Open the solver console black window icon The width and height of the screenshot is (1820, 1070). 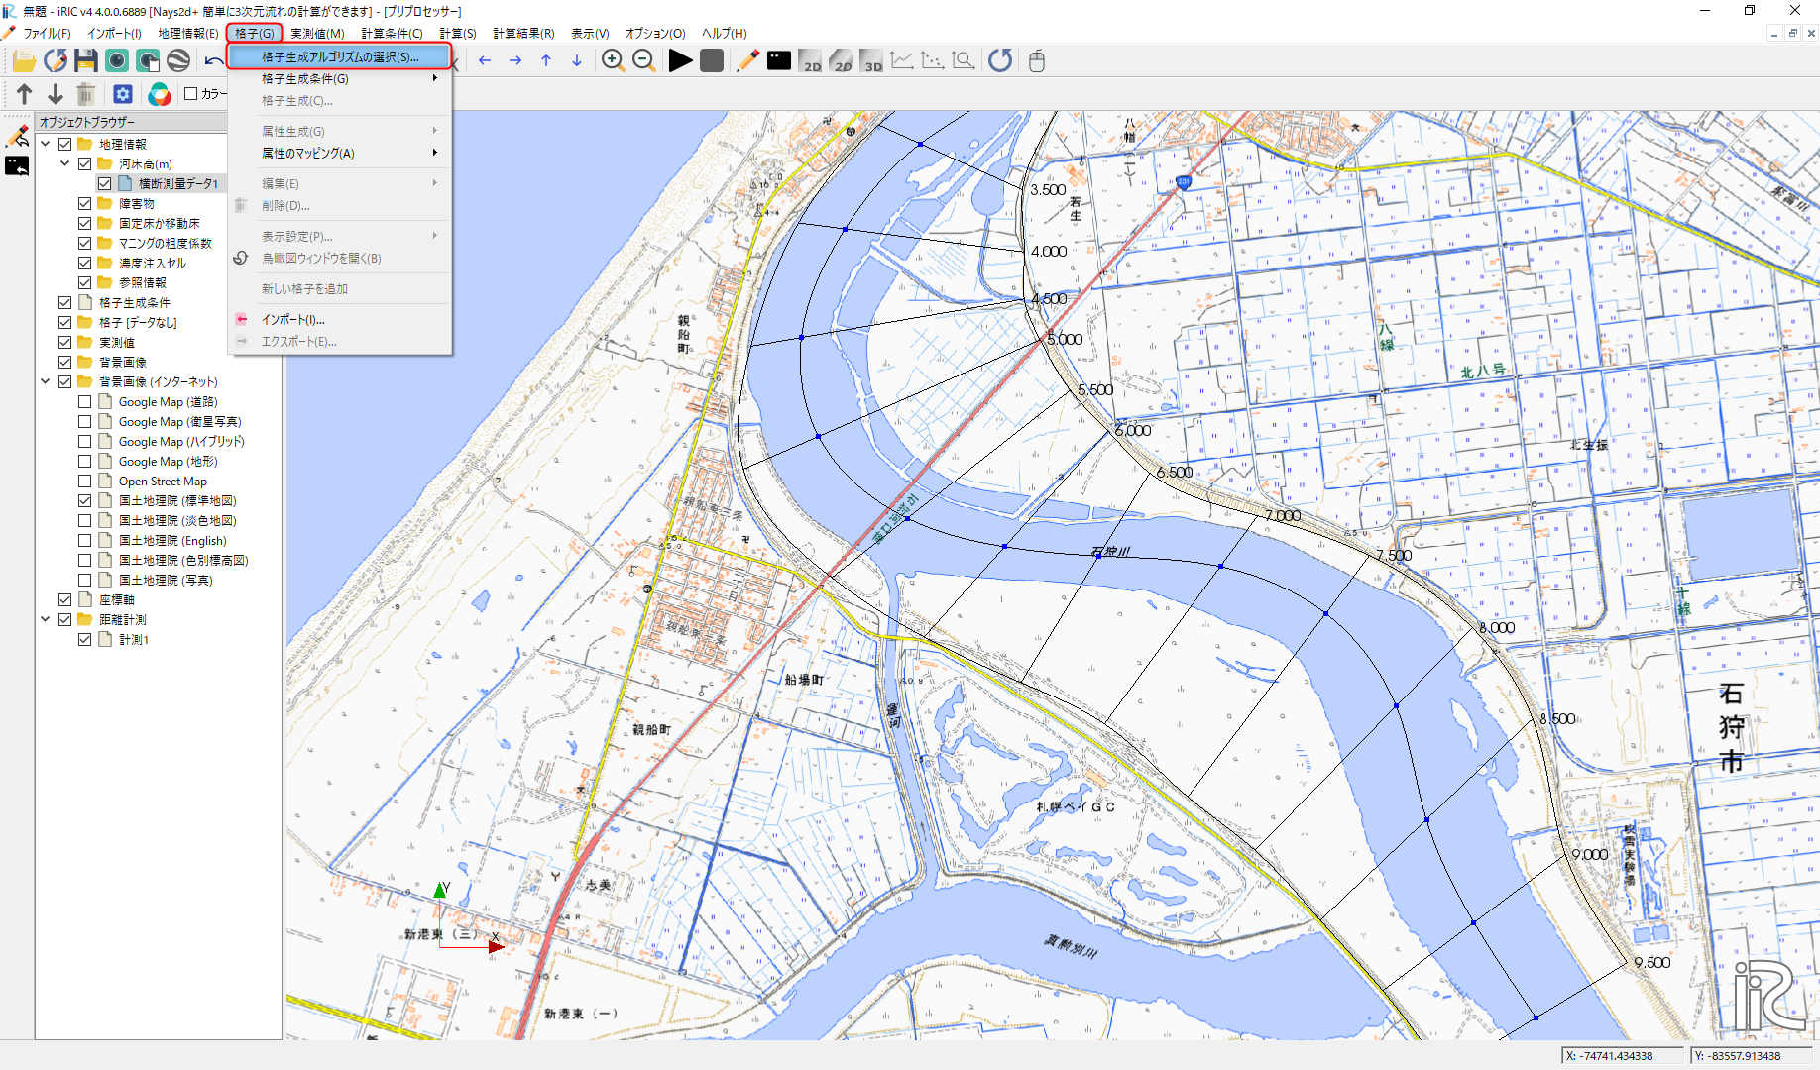(x=779, y=61)
